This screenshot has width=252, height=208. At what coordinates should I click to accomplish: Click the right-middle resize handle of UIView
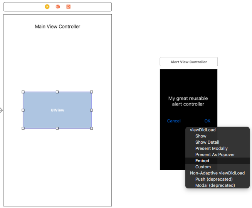click(x=92, y=110)
